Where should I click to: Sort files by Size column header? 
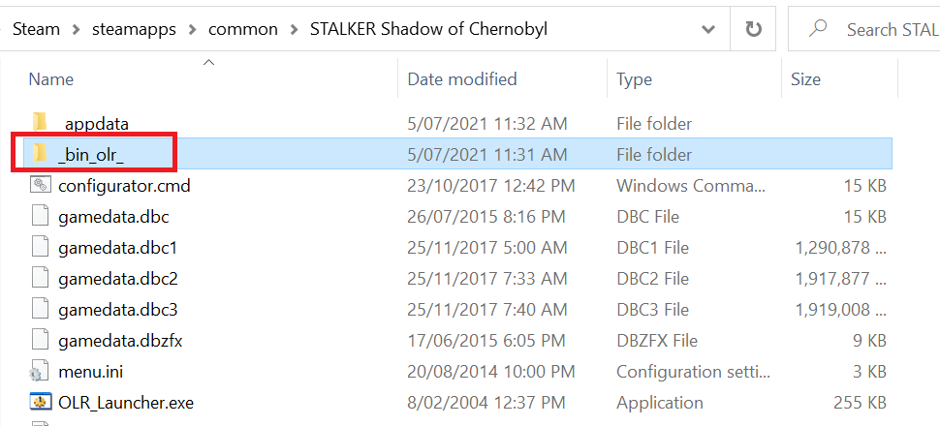click(805, 79)
